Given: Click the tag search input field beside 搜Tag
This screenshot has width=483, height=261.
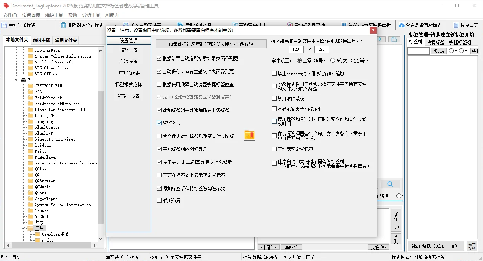Looking at the screenshot, I should (418, 51).
